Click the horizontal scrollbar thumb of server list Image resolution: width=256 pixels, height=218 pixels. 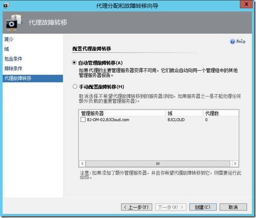[158, 163]
